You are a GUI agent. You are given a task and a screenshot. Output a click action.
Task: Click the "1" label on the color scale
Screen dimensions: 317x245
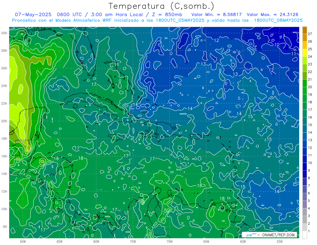click(309, 231)
